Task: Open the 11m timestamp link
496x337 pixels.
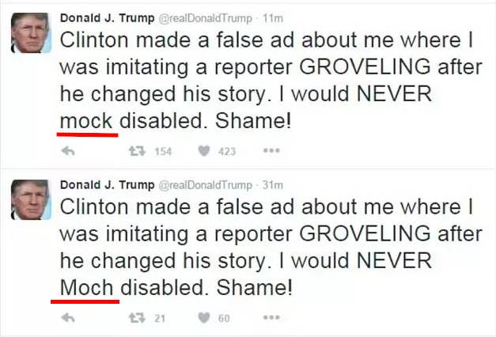Action: tap(273, 19)
